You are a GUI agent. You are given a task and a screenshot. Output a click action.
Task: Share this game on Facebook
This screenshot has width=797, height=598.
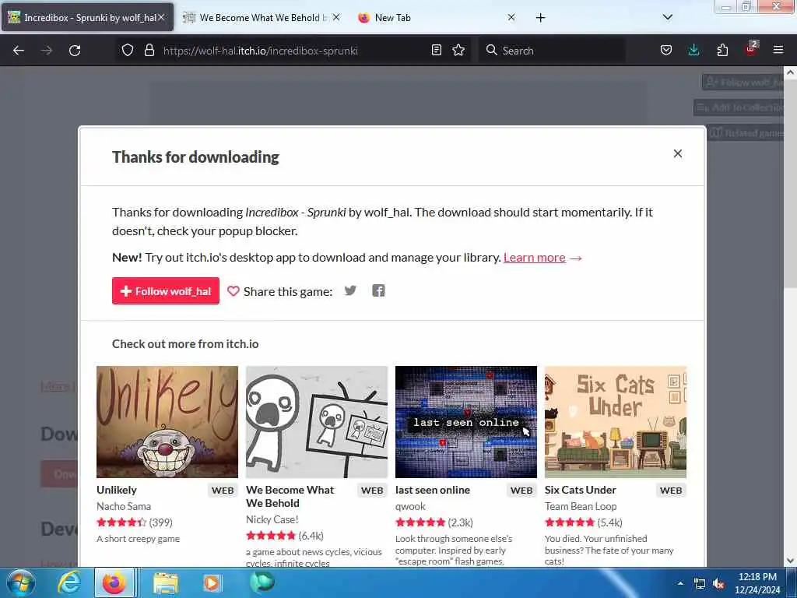(x=378, y=290)
